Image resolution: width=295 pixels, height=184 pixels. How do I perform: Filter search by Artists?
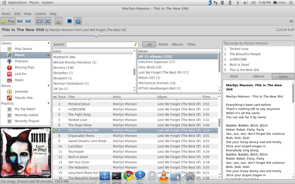(163, 44)
